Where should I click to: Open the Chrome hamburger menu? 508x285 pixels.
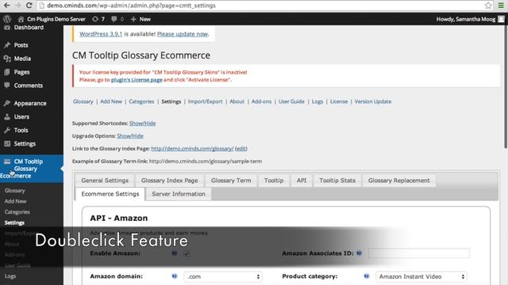(x=501, y=6)
